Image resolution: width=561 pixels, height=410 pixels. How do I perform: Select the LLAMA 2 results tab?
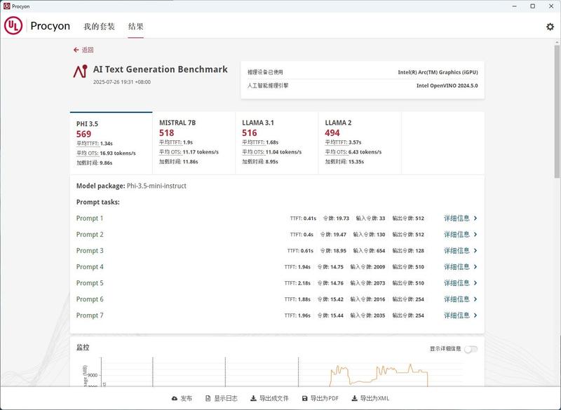(x=360, y=143)
